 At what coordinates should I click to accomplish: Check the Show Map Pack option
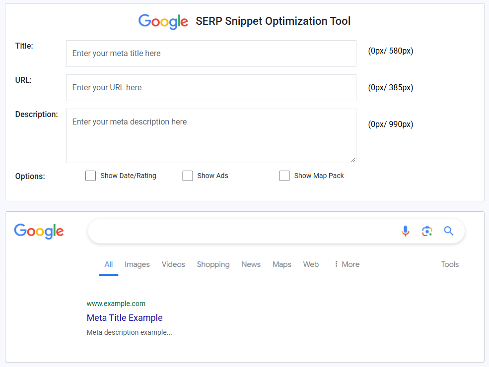[284, 176]
